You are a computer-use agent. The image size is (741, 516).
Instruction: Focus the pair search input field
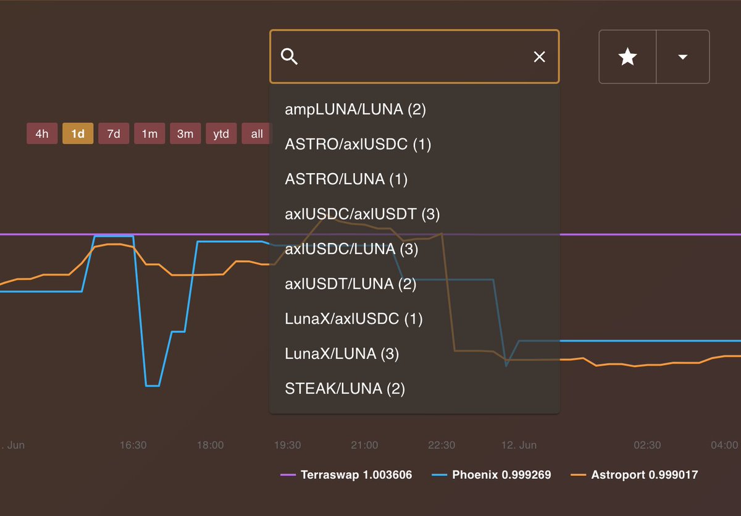(x=414, y=57)
